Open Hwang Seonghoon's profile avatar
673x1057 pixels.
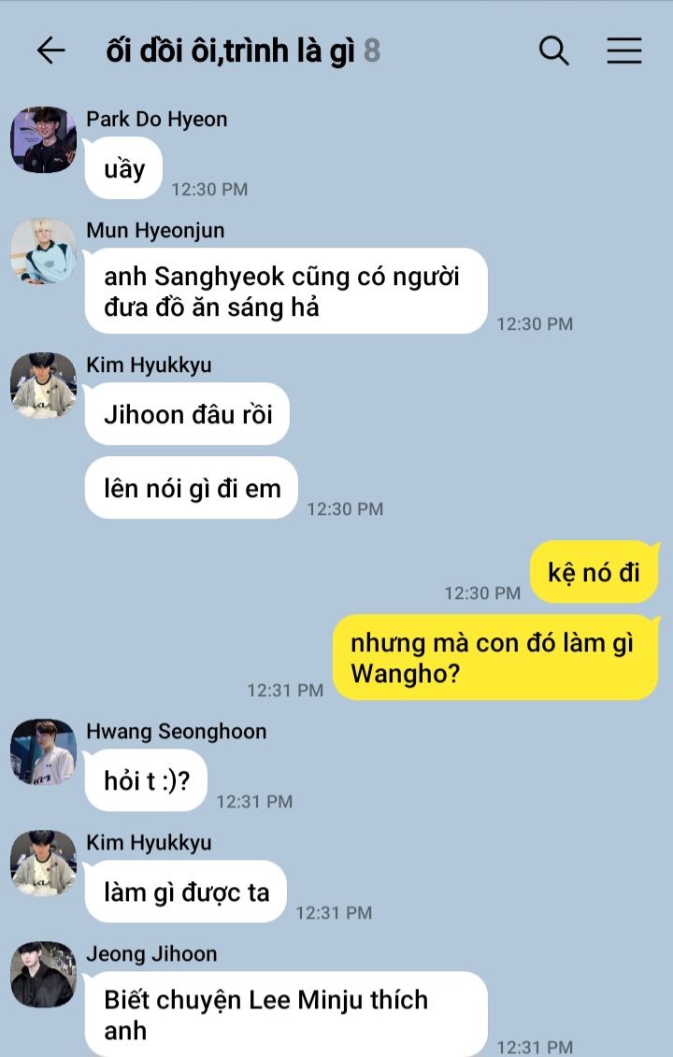point(44,752)
